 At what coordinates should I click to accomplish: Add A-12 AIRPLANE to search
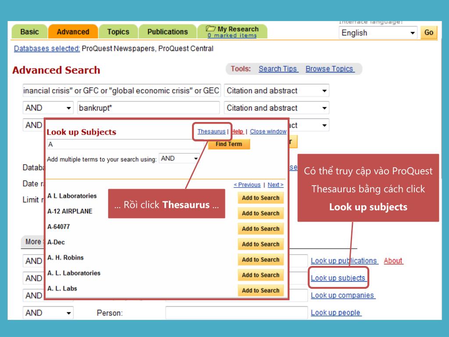[260, 213]
